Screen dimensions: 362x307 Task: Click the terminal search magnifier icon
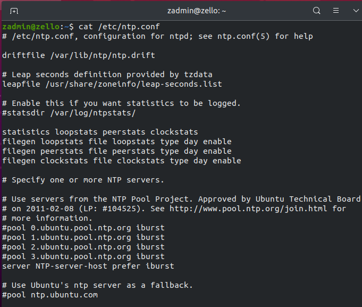click(x=316, y=10)
